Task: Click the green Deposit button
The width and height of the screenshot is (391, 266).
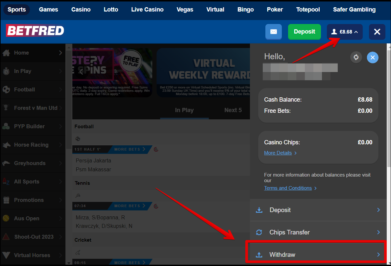Action: coord(304,32)
